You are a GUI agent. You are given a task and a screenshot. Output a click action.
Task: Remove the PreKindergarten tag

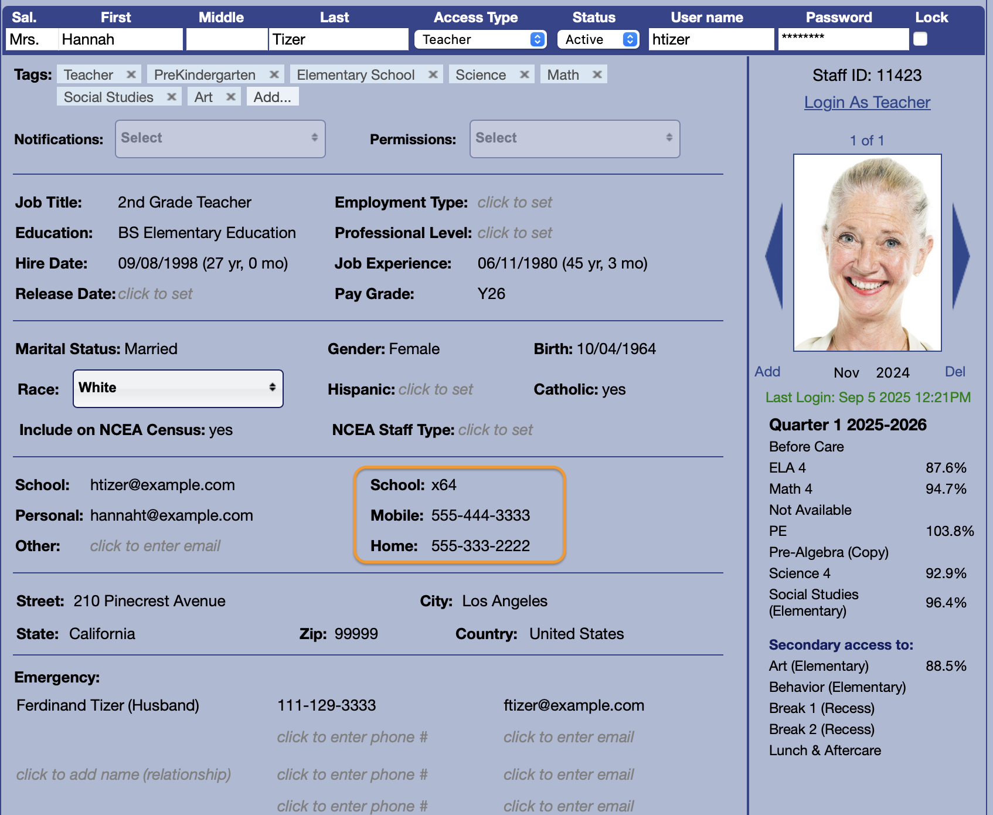click(274, 74)
